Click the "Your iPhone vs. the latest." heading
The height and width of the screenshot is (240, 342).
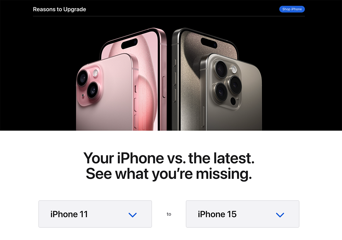coord(169,158)
